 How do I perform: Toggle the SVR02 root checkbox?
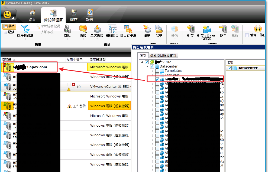147,62
